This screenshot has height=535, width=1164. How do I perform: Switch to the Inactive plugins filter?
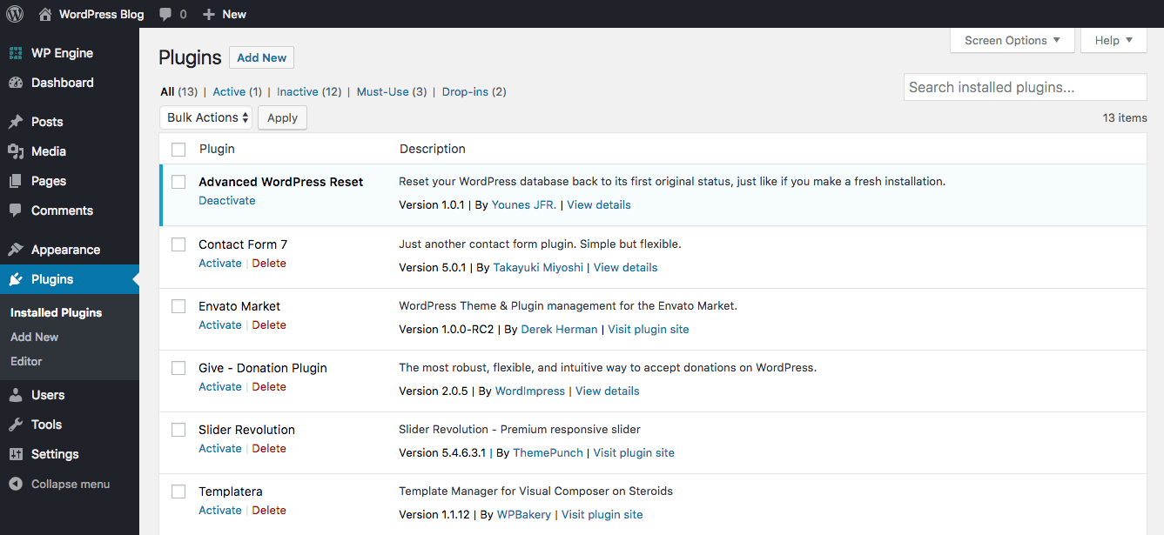(298, 91)
